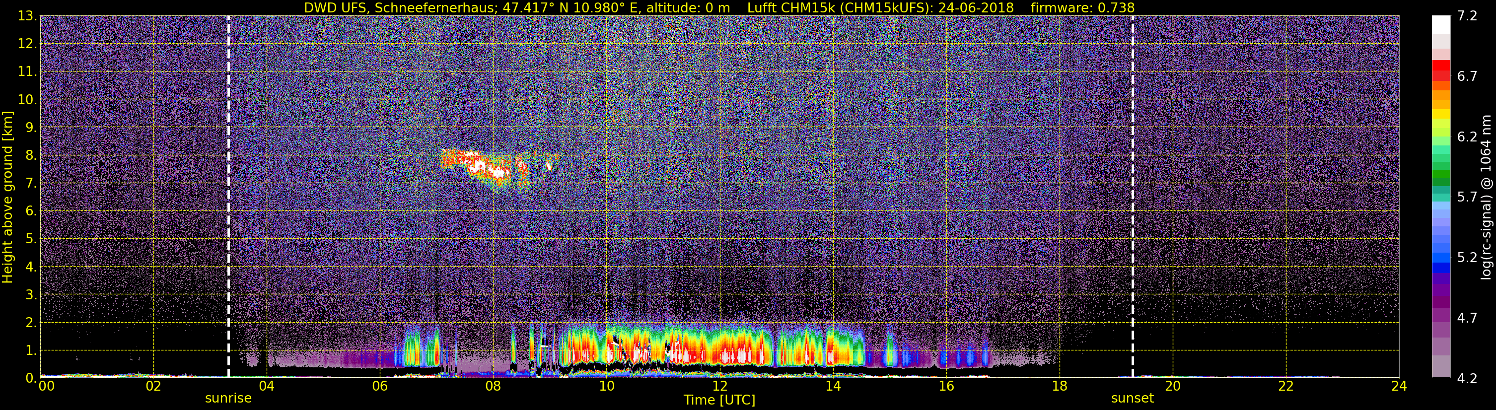Click the time axis tick label '04'
Screen dimensions: 1496x410
click(267, 386)
